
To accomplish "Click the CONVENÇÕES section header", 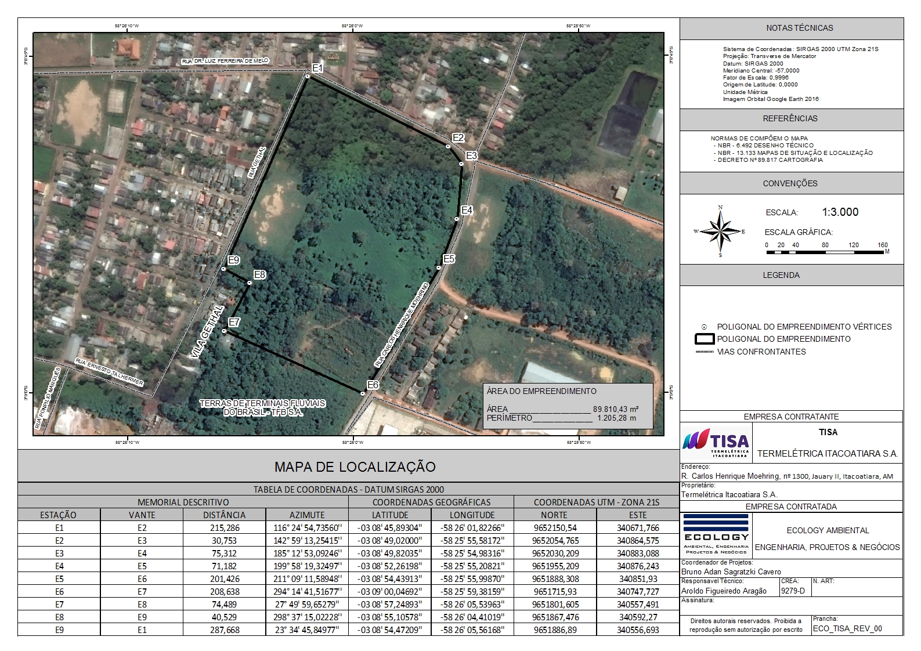I will (x=790, y=183).
